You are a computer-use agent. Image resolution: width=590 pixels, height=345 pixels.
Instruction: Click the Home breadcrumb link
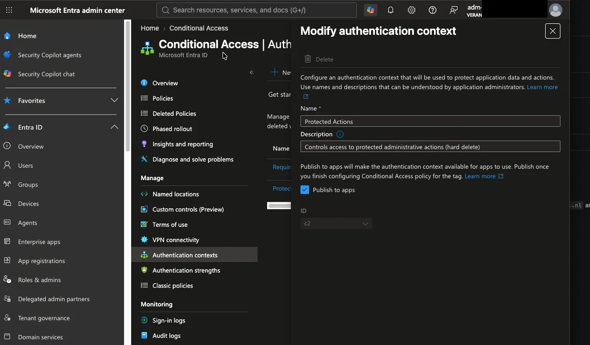pyautogui.click(x=150, y=28)
